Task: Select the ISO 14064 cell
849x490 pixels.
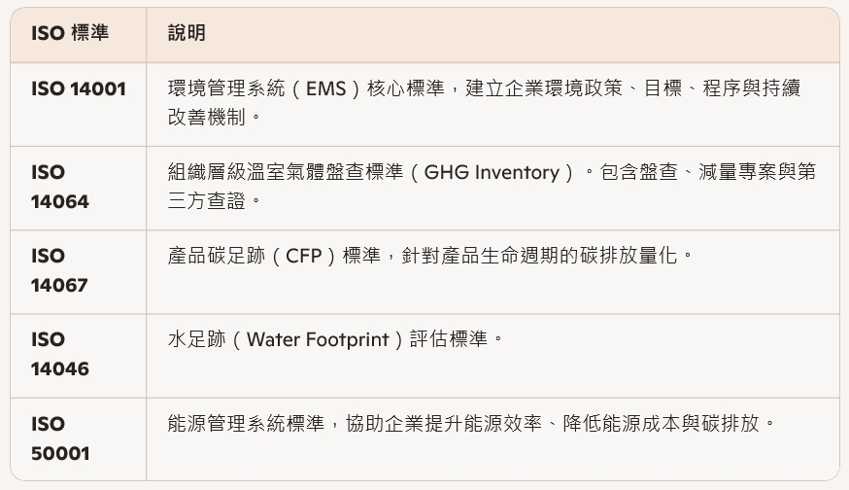Action: [x=60, y=187]
